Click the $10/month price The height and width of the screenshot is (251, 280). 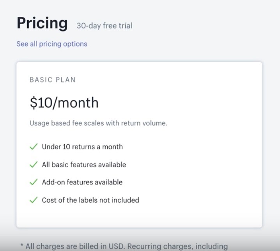pos(64,103)
